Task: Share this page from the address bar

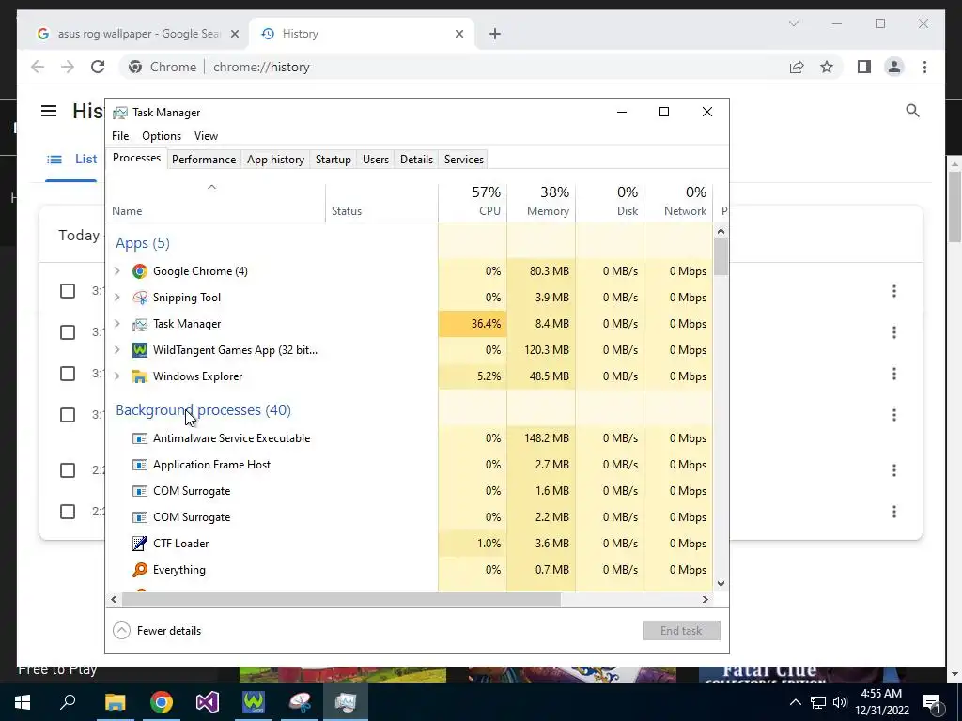Action: [797, 67]
